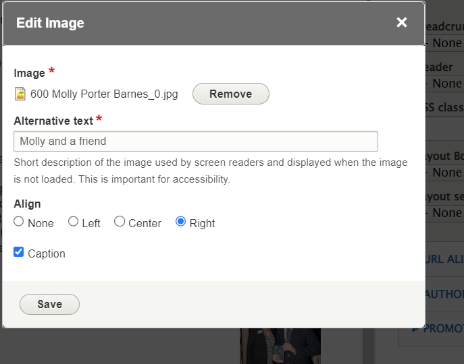Image resolution: width=464 pixels, height=364 pixels.
Task: Expand the URL ALI... section
Action: coord(445,259)
